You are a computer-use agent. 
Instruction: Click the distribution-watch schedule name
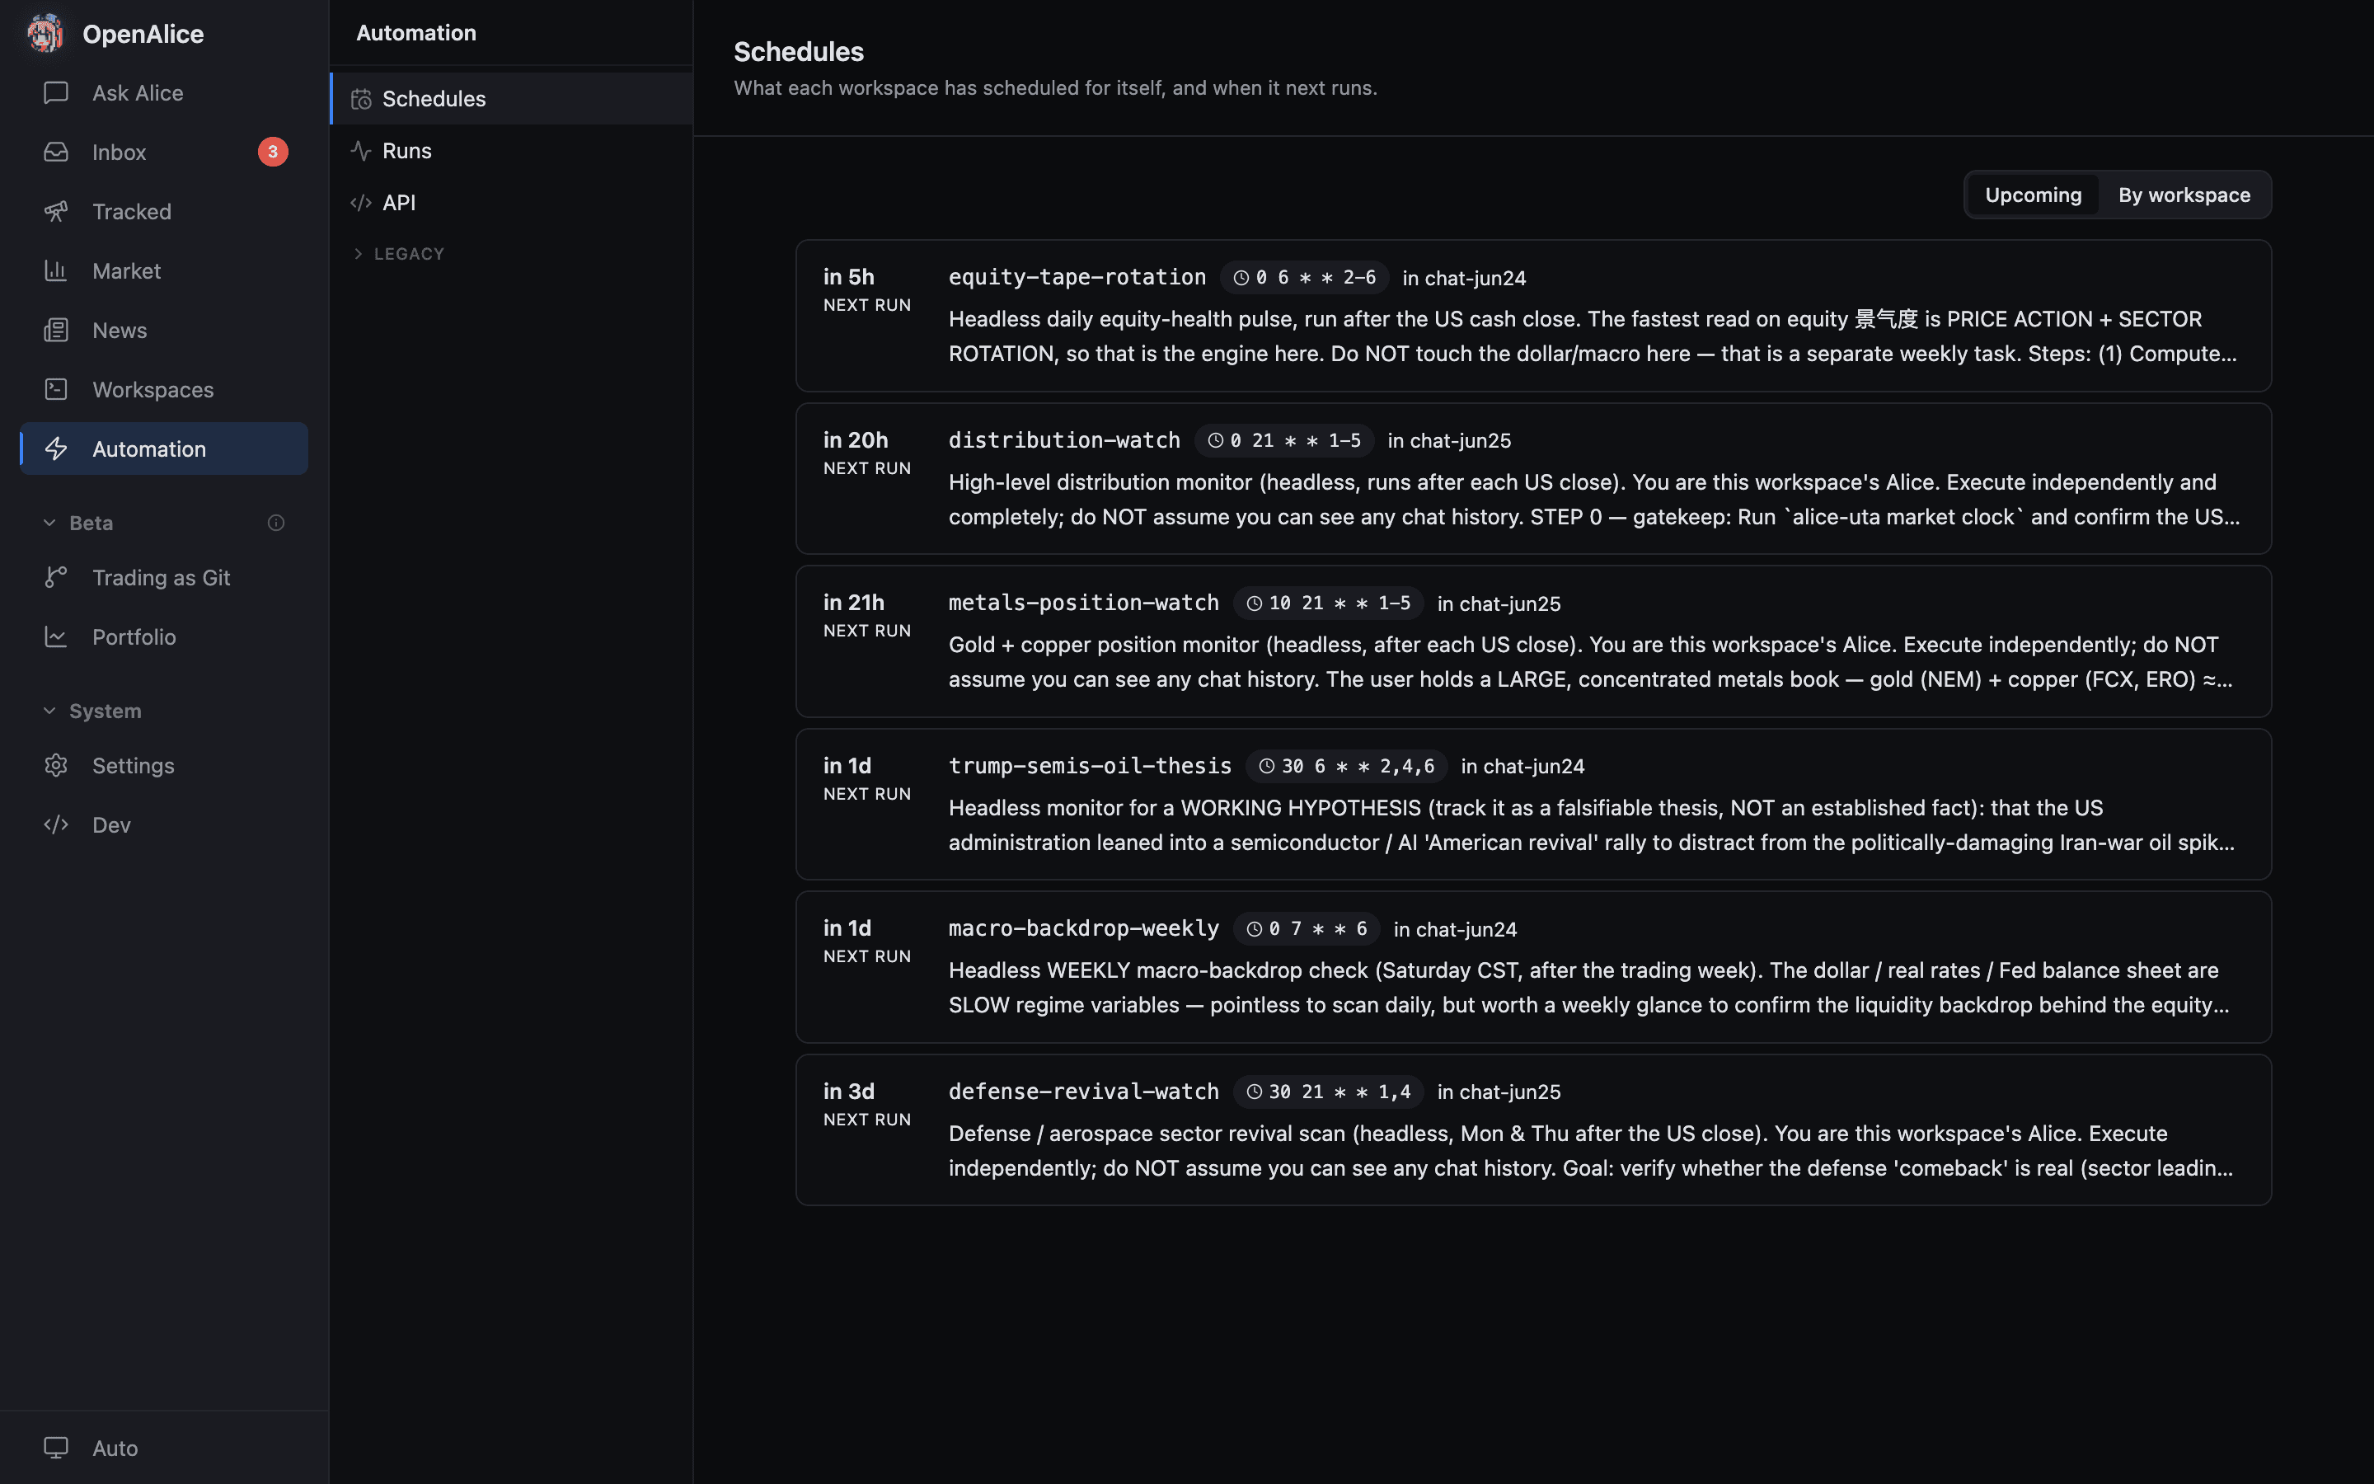click(x=1064, y=439)
